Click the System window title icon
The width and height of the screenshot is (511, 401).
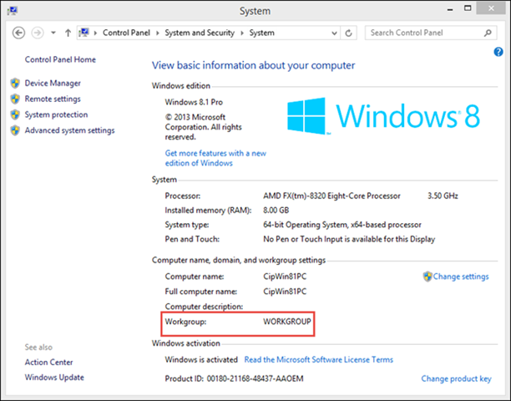click(13, 11)
